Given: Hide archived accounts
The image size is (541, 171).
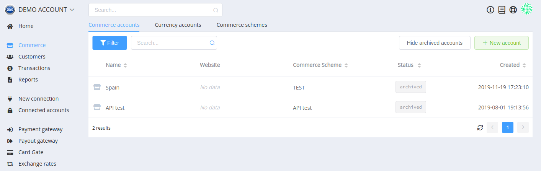Looking at the screenshot, I should click(x=435, y=43).
